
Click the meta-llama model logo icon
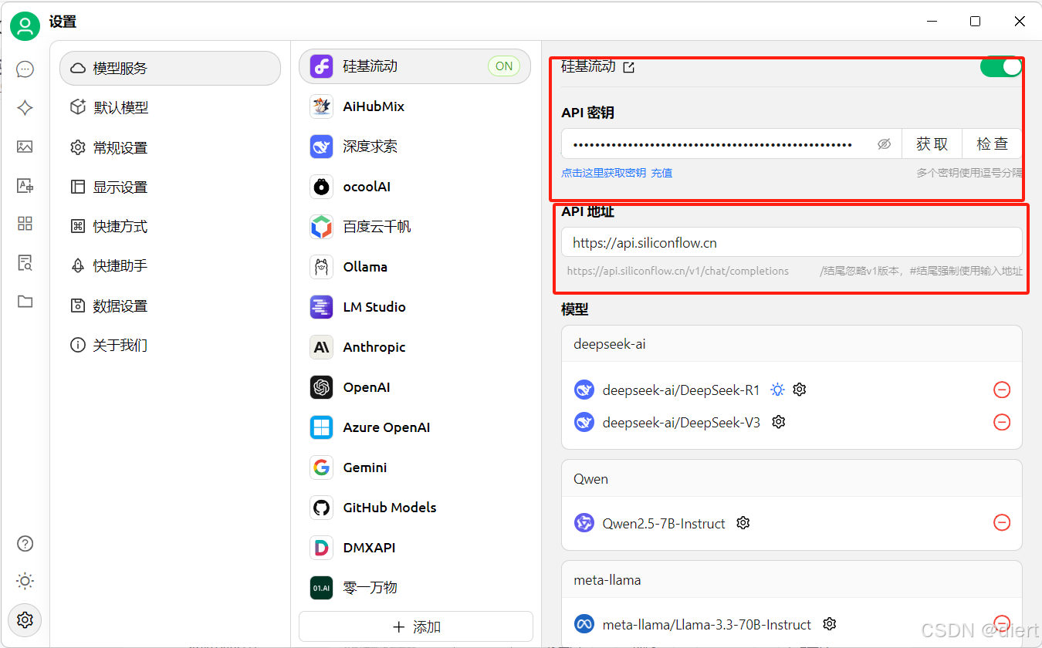(x=584, y=623)
